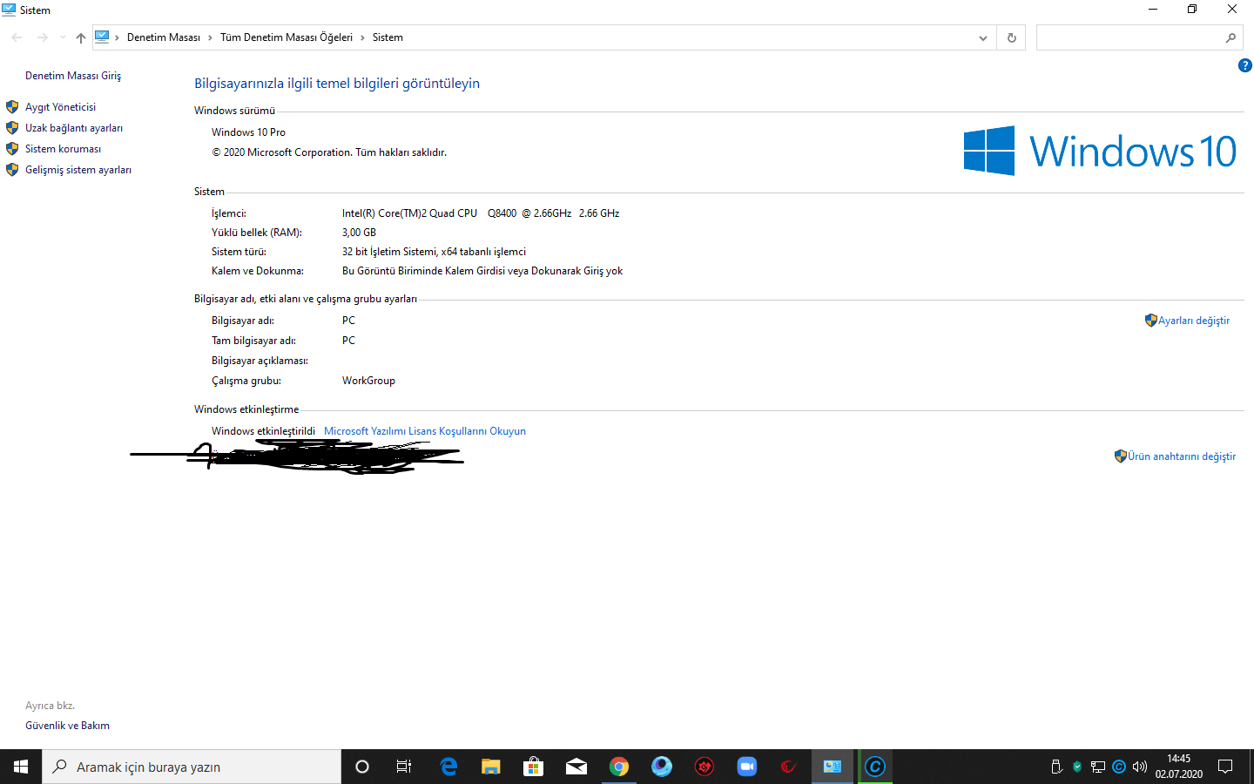1254x784 pixels.
Task: Click Ayarları değiştir link
Action: [x=1193, y=321]
